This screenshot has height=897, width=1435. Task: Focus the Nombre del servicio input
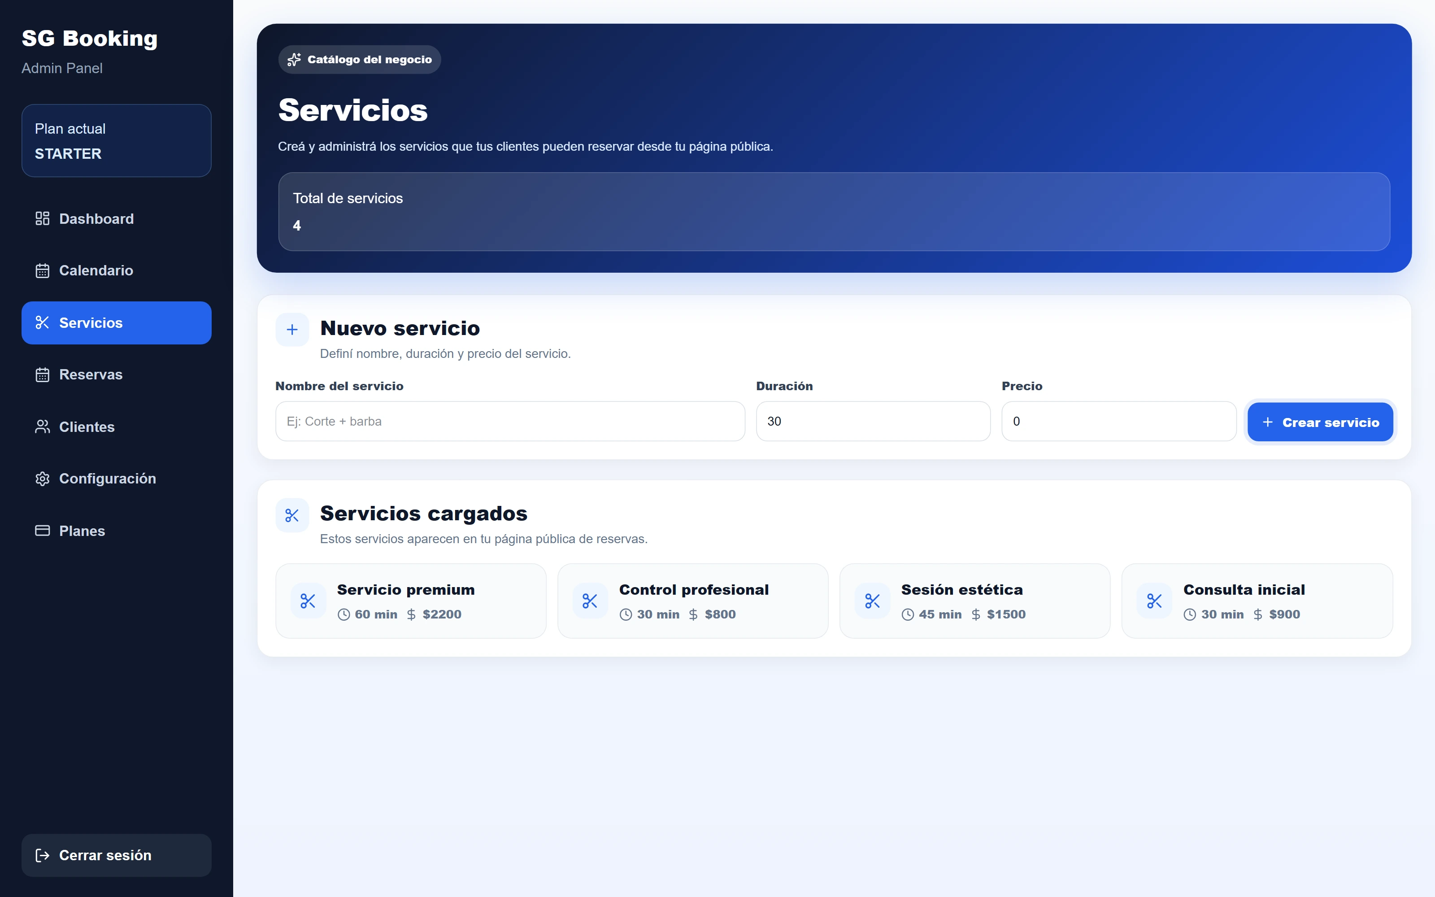pos(510,421)
